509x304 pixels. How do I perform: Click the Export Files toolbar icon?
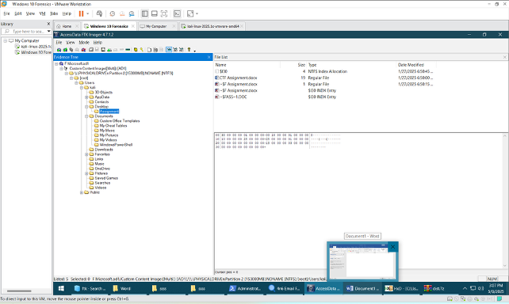click(149, 50)
